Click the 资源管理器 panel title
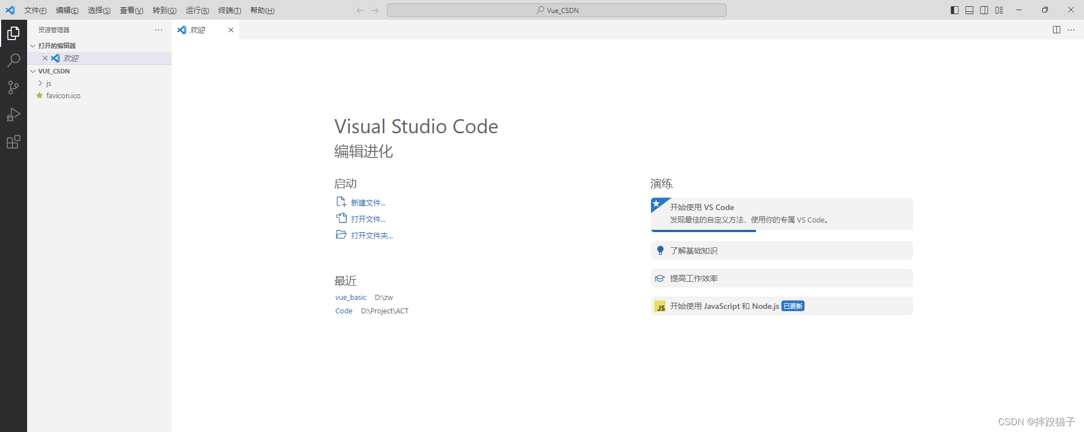 click(54, 30)
